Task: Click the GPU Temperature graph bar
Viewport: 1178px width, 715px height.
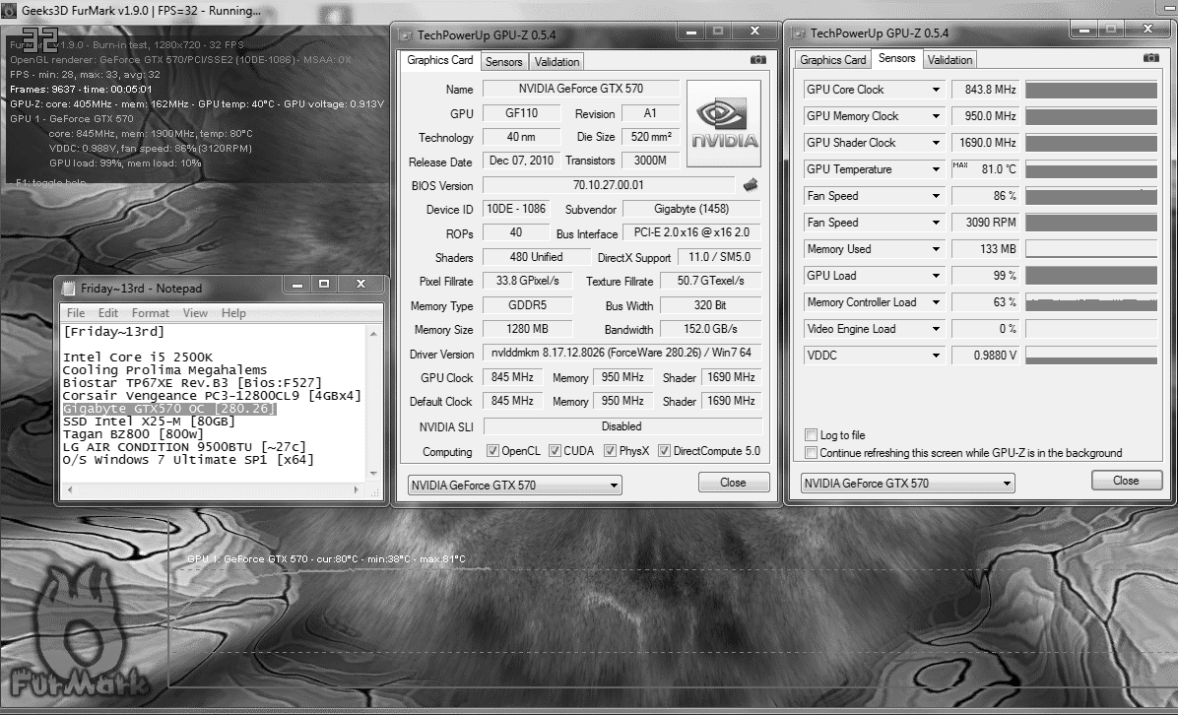Action: (x=1091, y=169)
